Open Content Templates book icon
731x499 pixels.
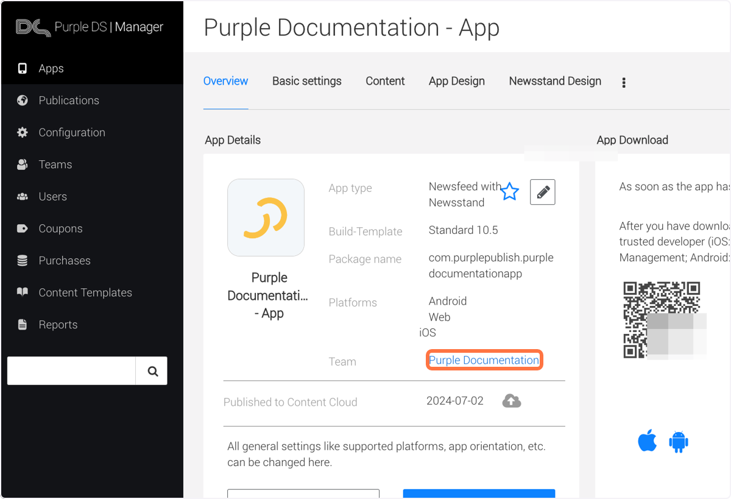pos(23,292)
